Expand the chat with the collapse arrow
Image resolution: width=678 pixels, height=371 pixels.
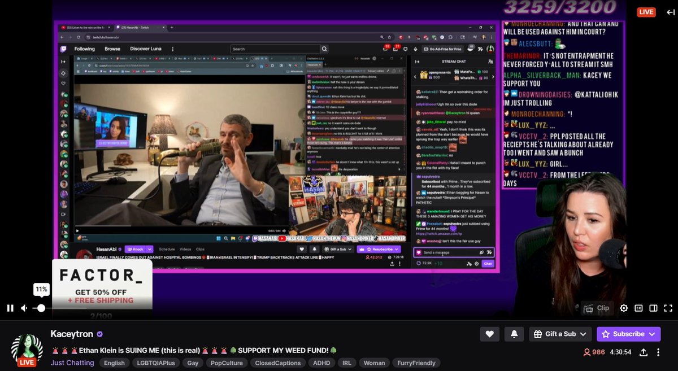[x=671, y=12]
